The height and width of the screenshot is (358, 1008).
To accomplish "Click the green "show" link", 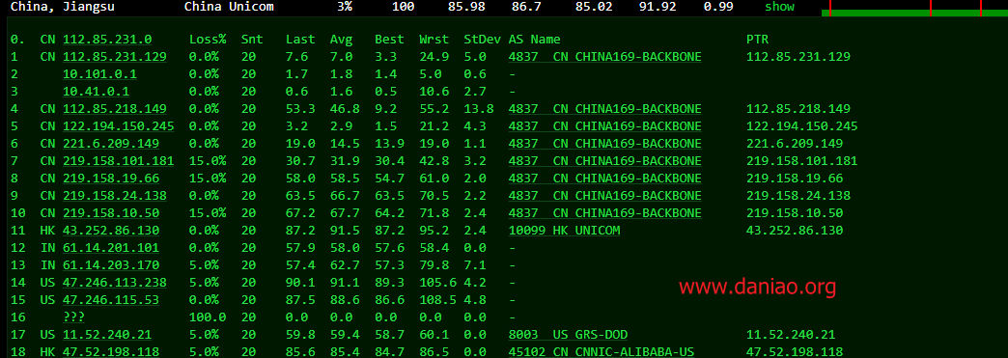I will pyautogui.click(x=779, y=7).
